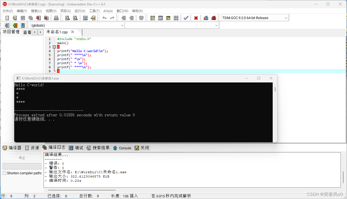Click the left arrow of the sidebar tab scroller
Image resolution: width=347 pixels, height=199 pixels.
coord(35,32)
